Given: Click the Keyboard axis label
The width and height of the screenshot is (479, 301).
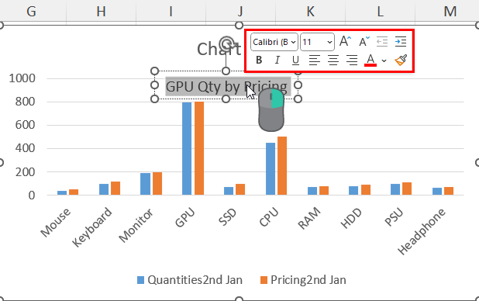Looking at the screenshot, I should pos(92,227).
